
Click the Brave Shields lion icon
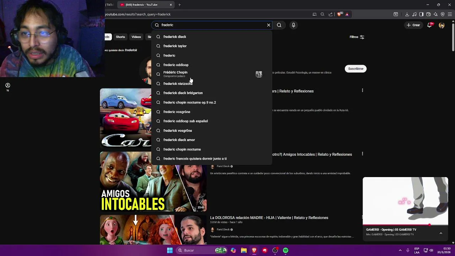(x=339, y=14)
